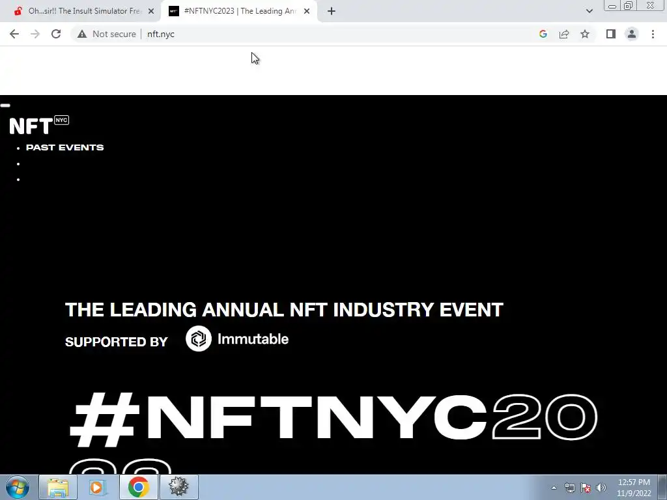Click THE LEADING ANNUAL NFT INDUSTRY EVENT text
Screen dimensions: 667x500
click(x=284, y=309)
